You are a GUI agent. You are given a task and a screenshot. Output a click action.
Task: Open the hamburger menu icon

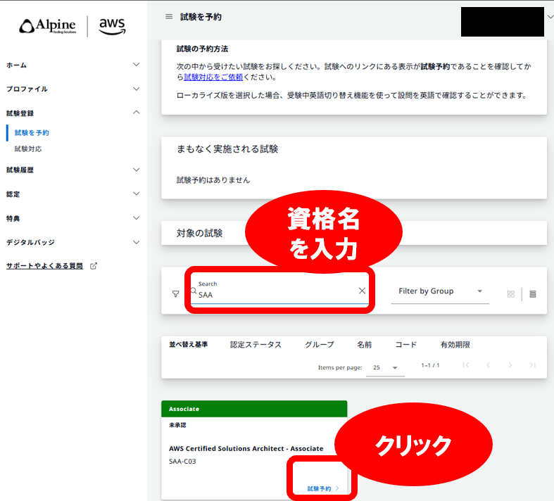pos(169,17)
